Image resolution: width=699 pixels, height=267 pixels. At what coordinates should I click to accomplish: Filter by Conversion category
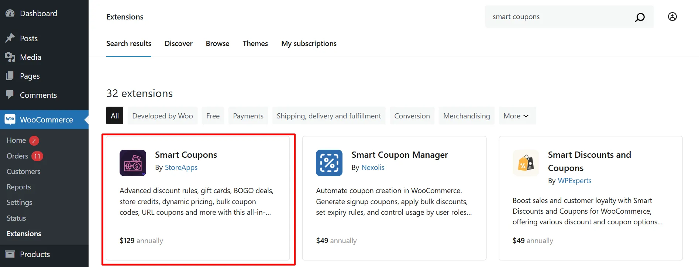point(412,116)
